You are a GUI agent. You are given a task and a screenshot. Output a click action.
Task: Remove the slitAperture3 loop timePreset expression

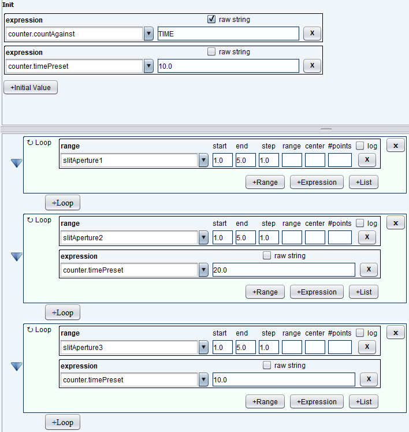[x=369, y=379]
